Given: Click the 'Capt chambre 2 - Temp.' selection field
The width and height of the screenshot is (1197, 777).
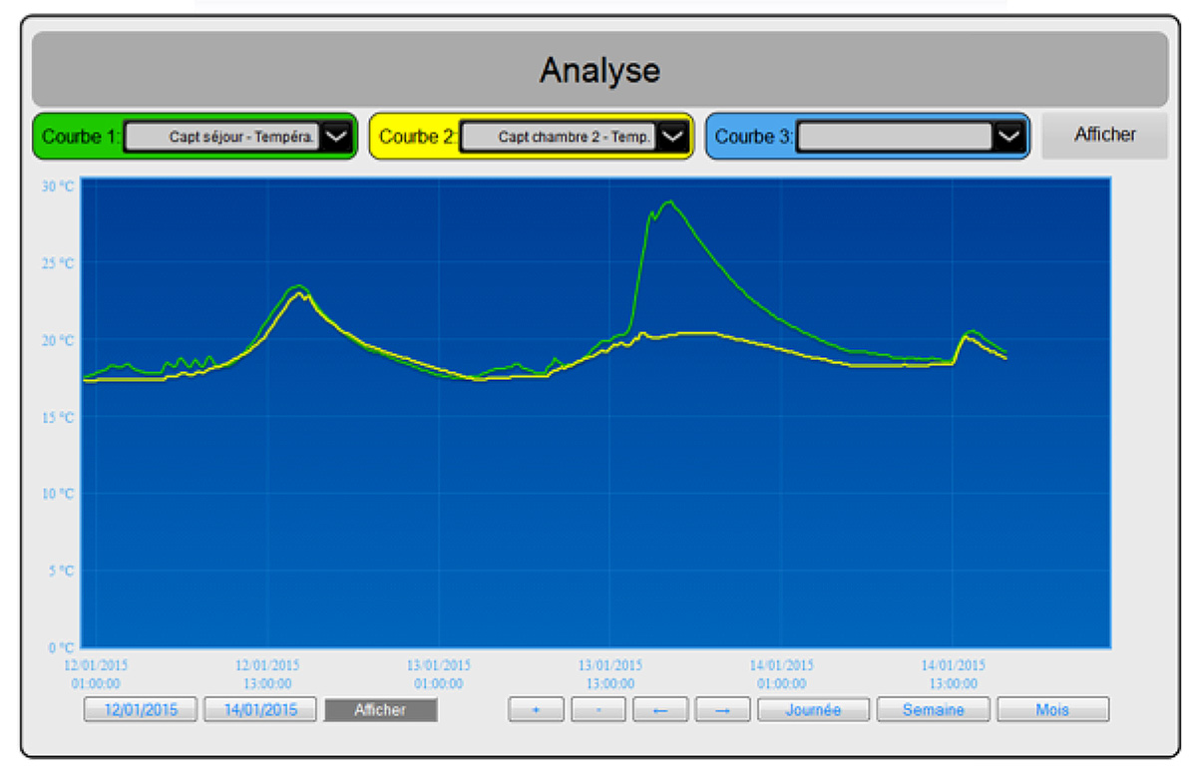Looking at the screenshot, I should tap(559, 137).
